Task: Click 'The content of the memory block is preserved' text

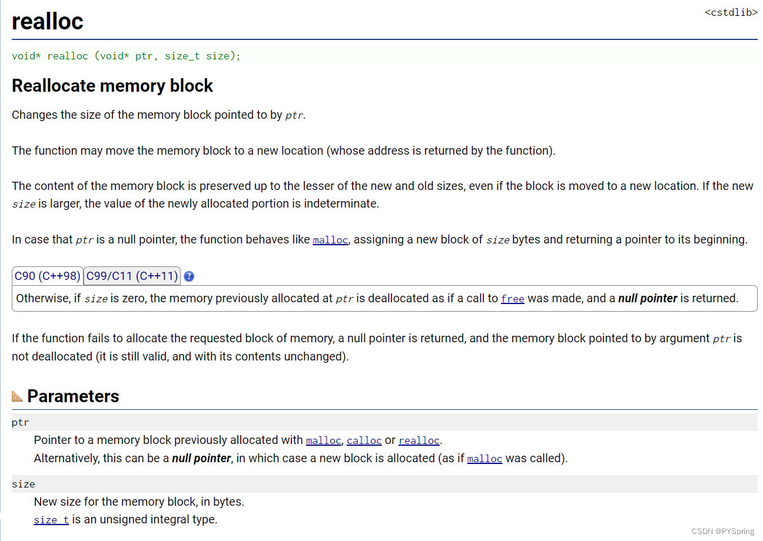Action: pyautogui.click(x=383, y=195)
